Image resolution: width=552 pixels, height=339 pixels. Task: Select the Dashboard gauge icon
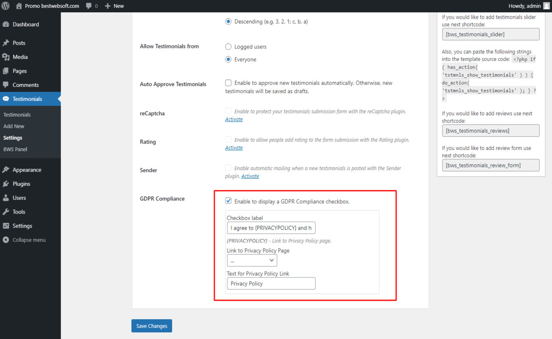[x=6, y=25]
